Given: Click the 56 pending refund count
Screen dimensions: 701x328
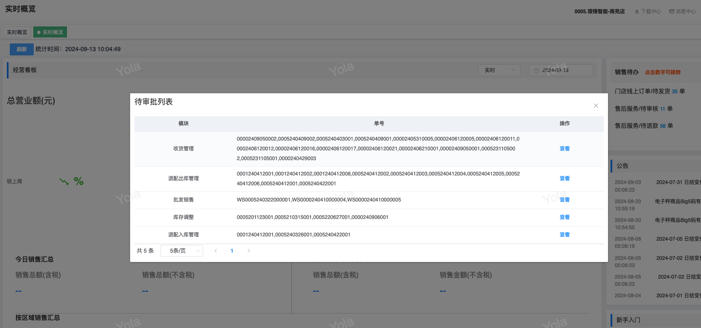Looking at the screenshot, I should pos(663,126).
